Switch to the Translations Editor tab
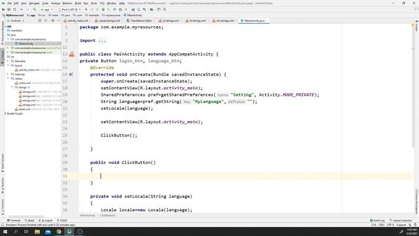 tap(139, 20)
